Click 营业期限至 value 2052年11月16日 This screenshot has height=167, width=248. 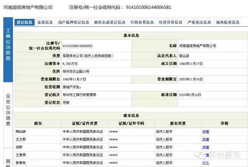(x=191, y=79)
